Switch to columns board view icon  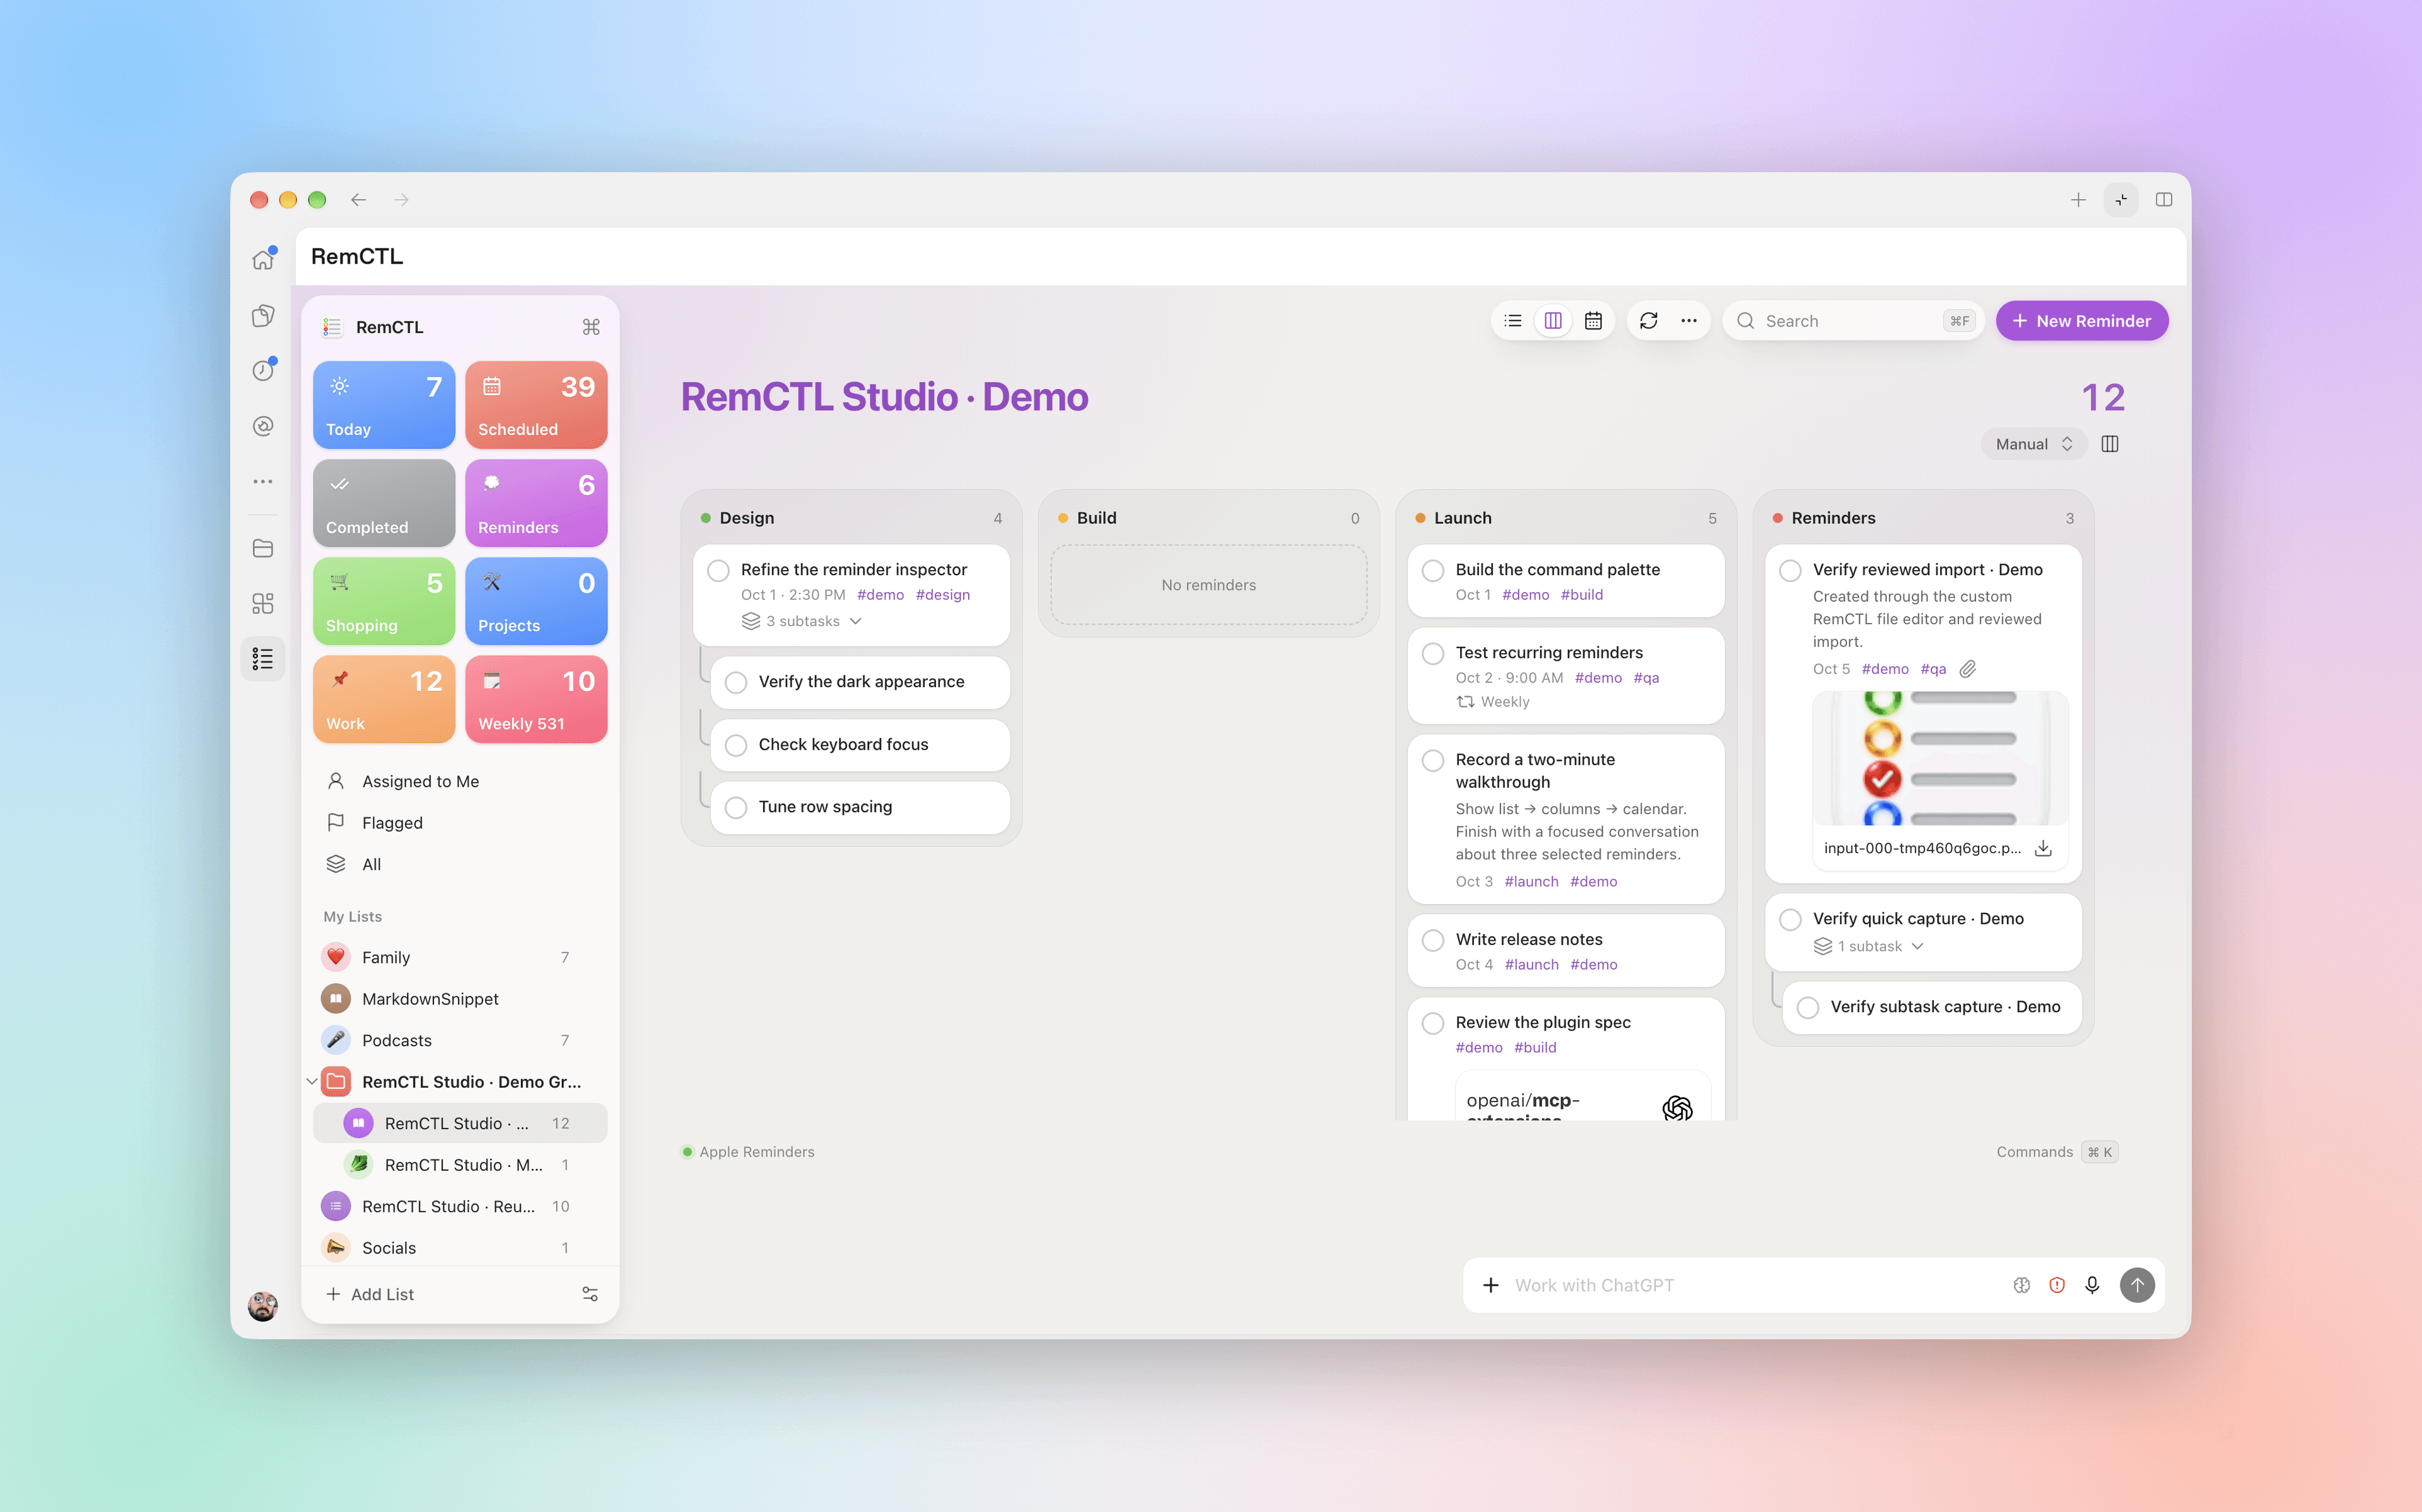tap(1553, 321)
